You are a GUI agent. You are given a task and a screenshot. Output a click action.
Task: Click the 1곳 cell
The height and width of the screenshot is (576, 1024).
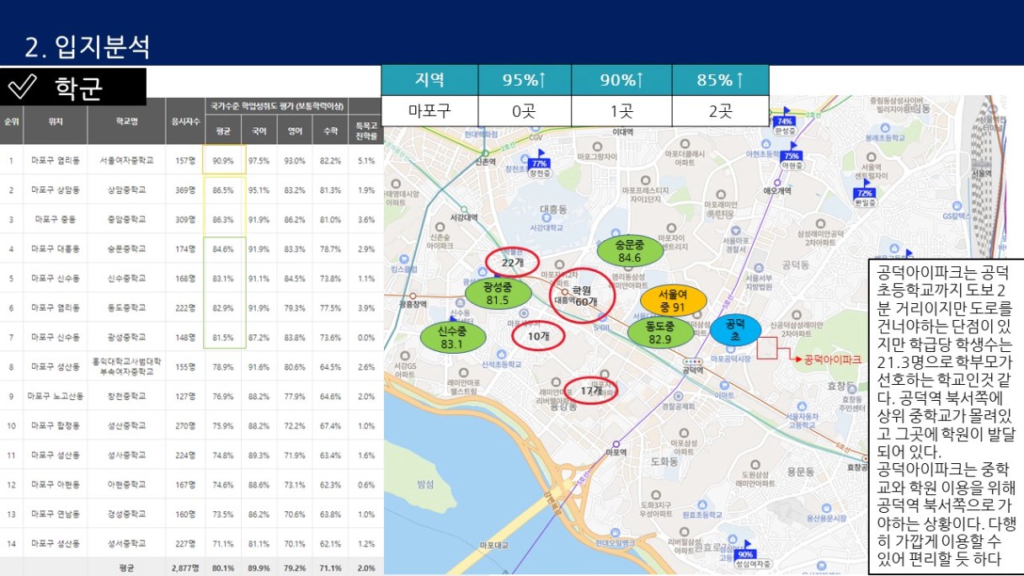[622, 111]
